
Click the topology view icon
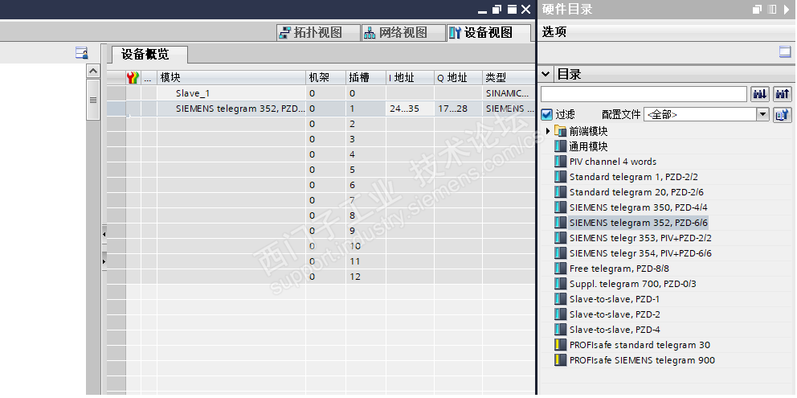(x=286, y=33)
